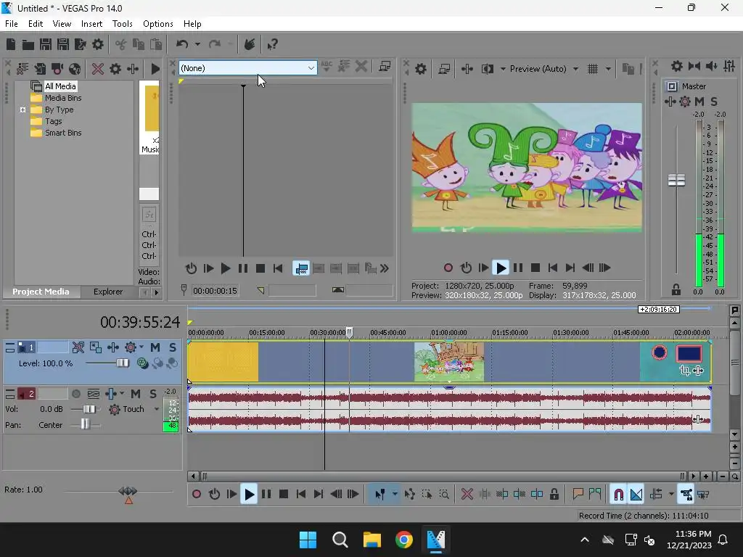
Task: Open Master bus FX with the gear icon
Action: pos(685,102)
